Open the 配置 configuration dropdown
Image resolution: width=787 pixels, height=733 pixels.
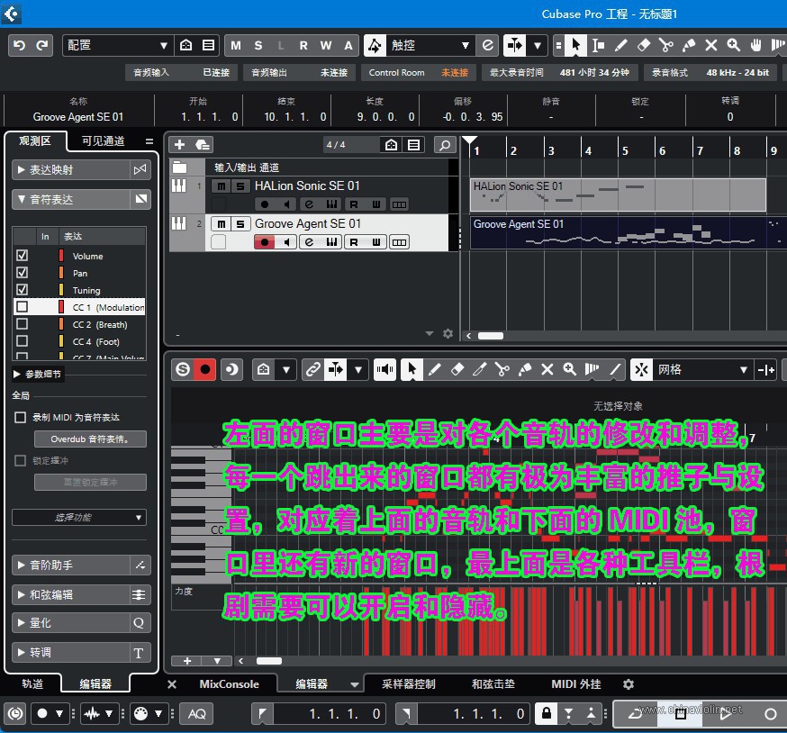(118, 45)
